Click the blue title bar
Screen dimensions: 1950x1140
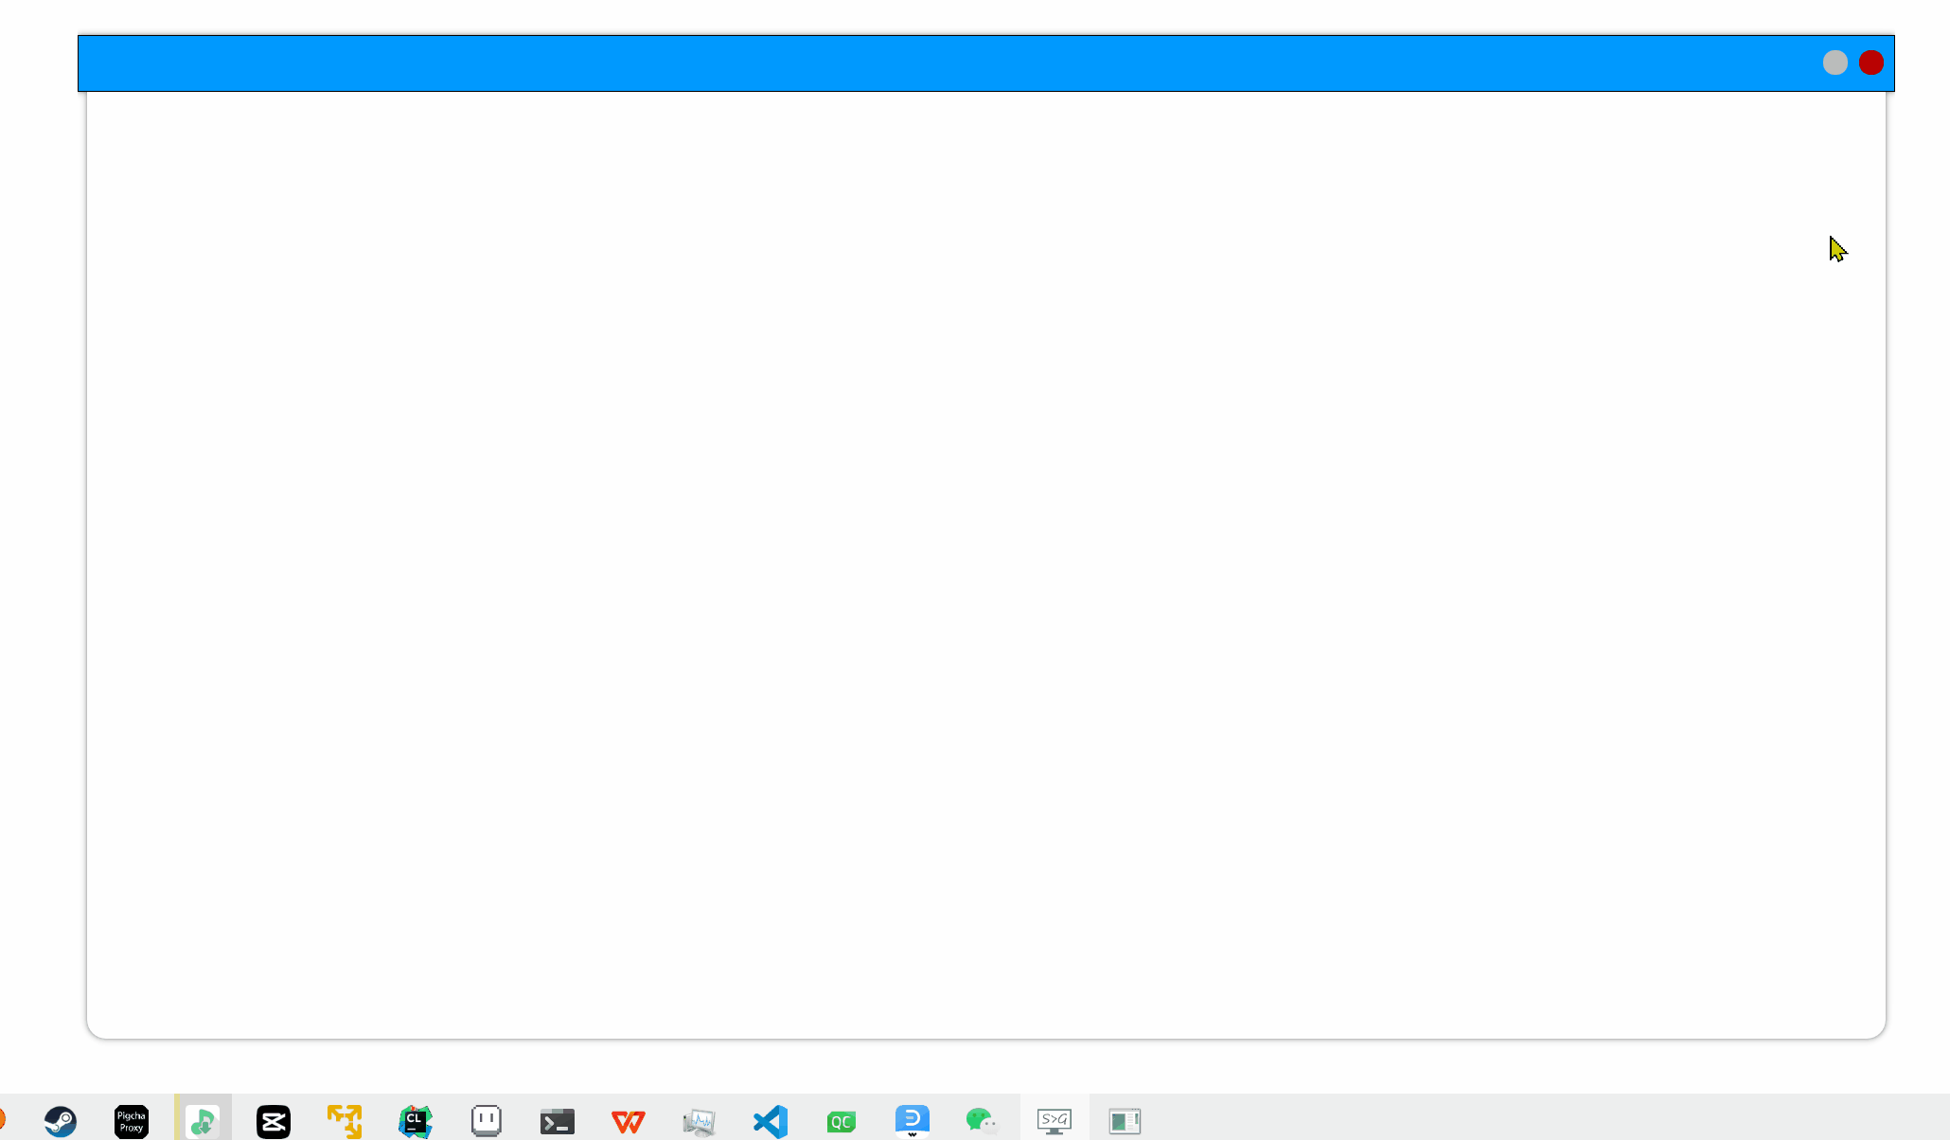click(947, 62)
